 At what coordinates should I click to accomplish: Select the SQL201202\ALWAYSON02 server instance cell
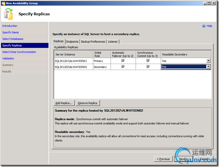(x=74, y=67)
